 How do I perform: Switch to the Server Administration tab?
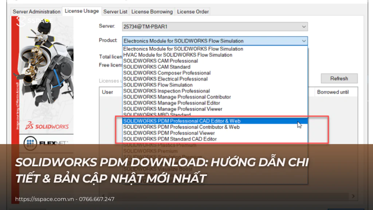tap(36, 12)
